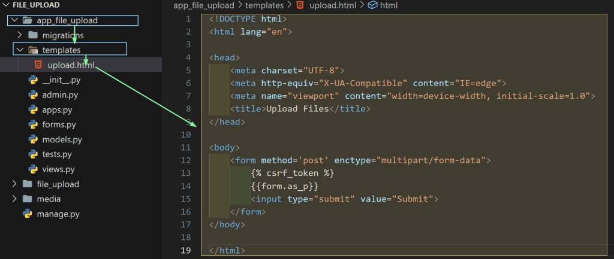Click the media folder icon

27,199
